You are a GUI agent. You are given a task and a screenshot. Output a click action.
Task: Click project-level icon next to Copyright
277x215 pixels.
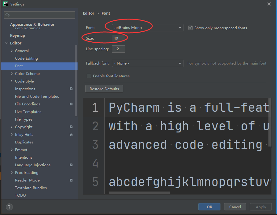click(71, 127)
